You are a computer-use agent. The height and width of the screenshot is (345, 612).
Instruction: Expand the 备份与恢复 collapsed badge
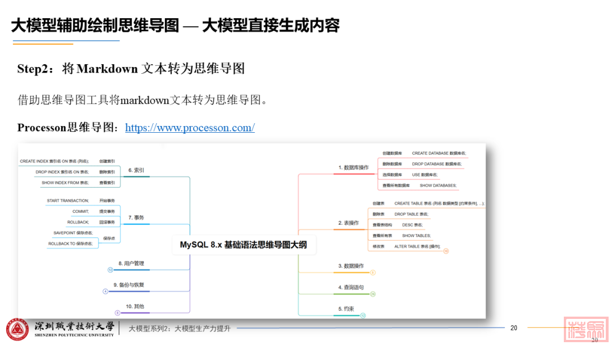tap(105, 291)
